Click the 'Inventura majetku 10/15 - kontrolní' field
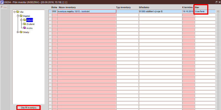Screen dimensions: 221x110 point(86,11)
